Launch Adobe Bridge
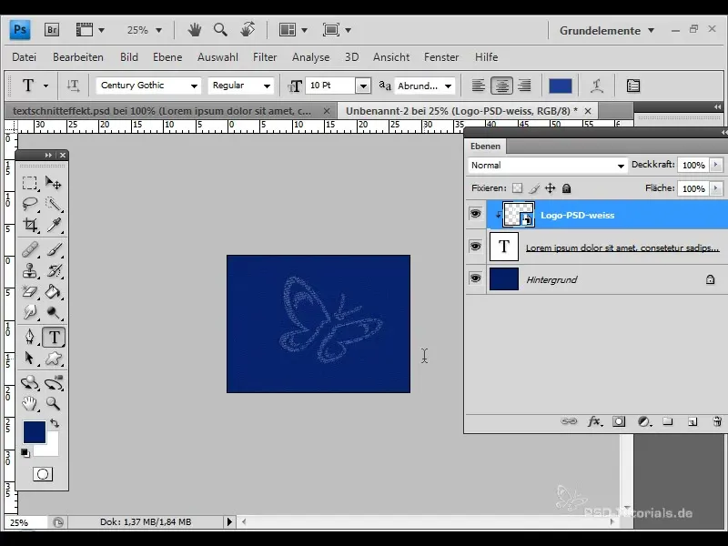This screenshot has height=546, width=728. (x=52, y=30)
